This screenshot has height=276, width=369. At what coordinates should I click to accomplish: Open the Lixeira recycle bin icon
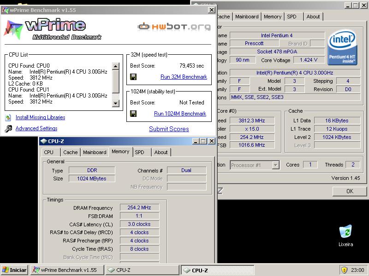tap(345, 231)
